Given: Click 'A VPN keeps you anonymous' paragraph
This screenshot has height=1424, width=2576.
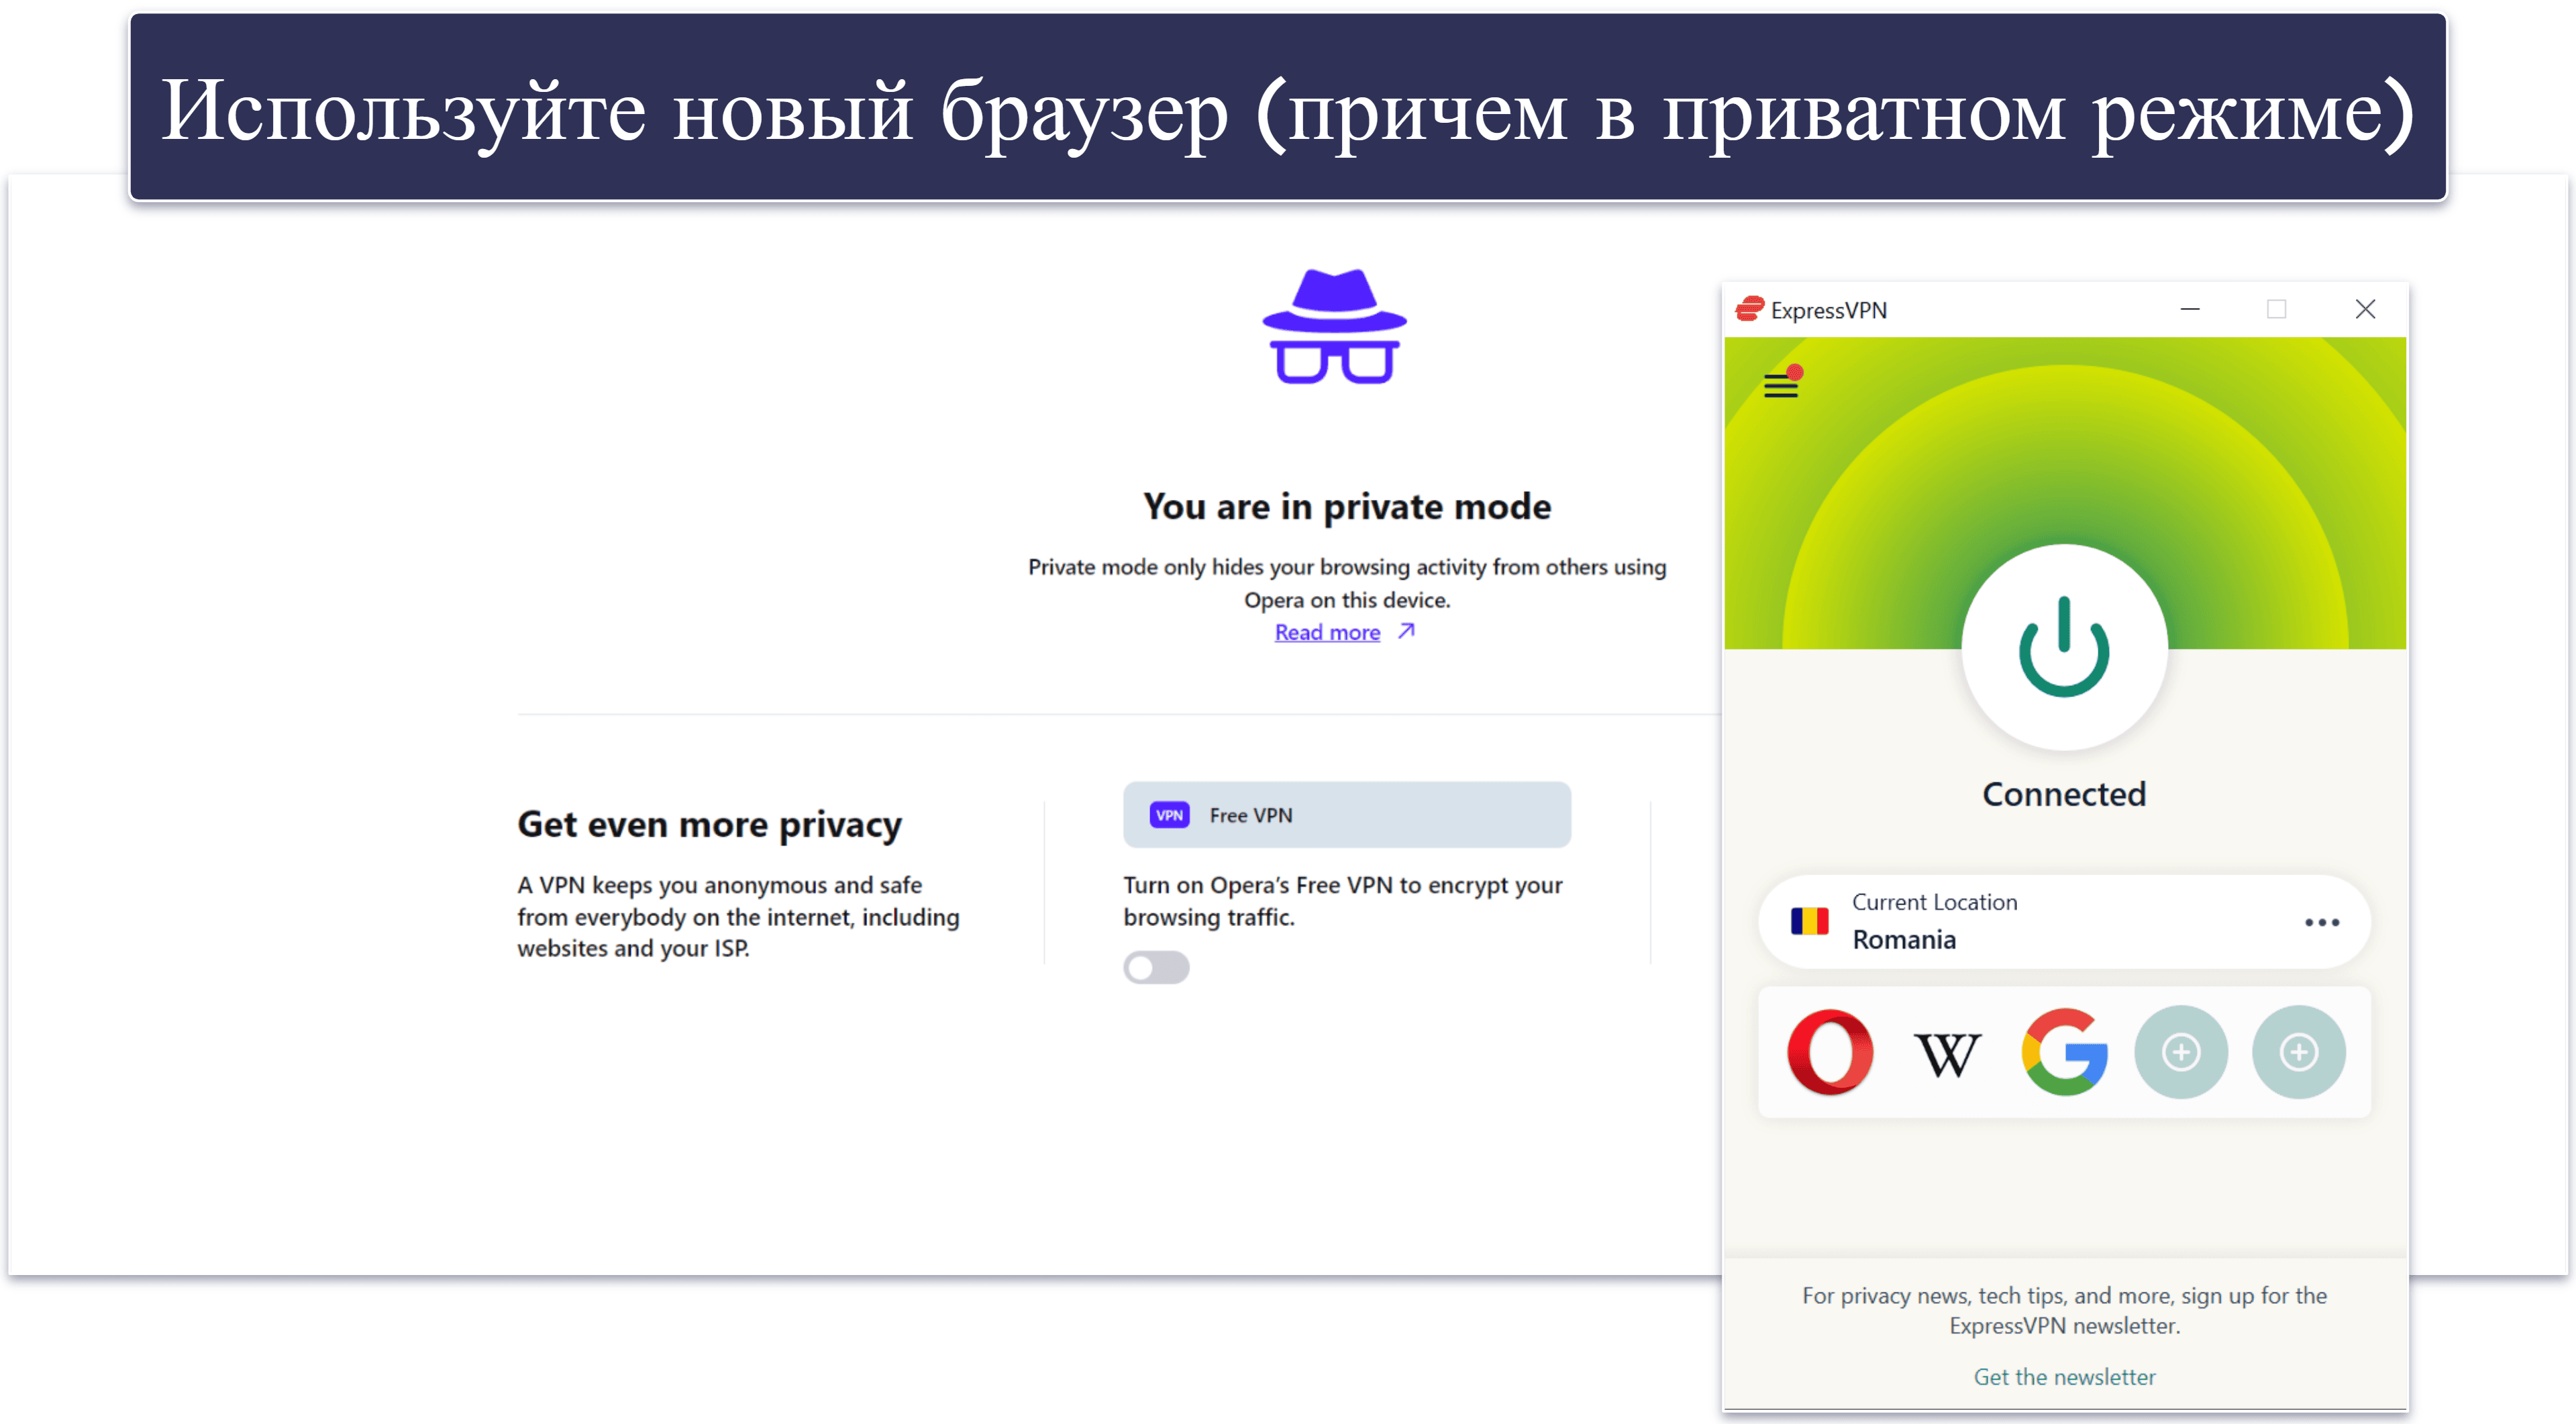Looking at the screenshot, I should pyautogui.click(x=738, y=917).
